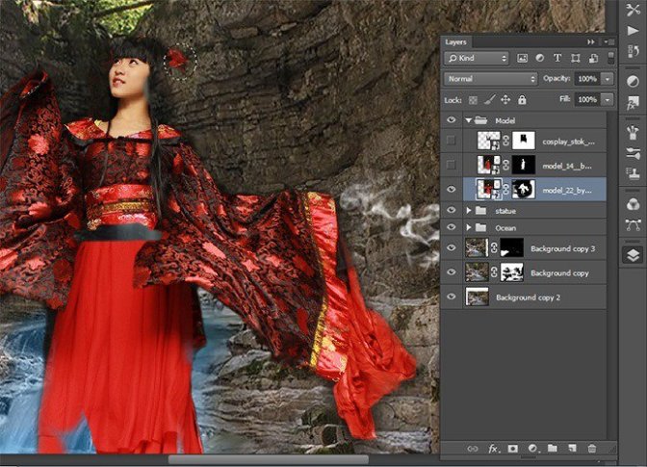Click the mask link icon on model_22

point(506,190)
